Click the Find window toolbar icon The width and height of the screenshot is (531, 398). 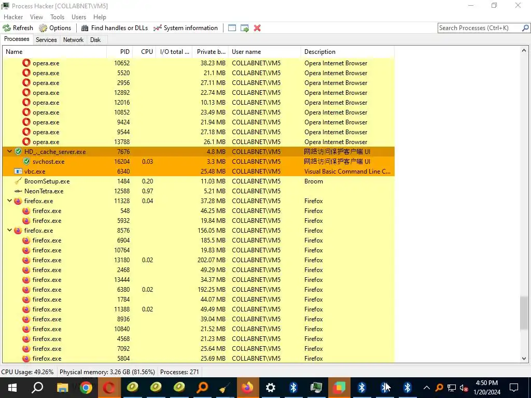coord(232,28)
